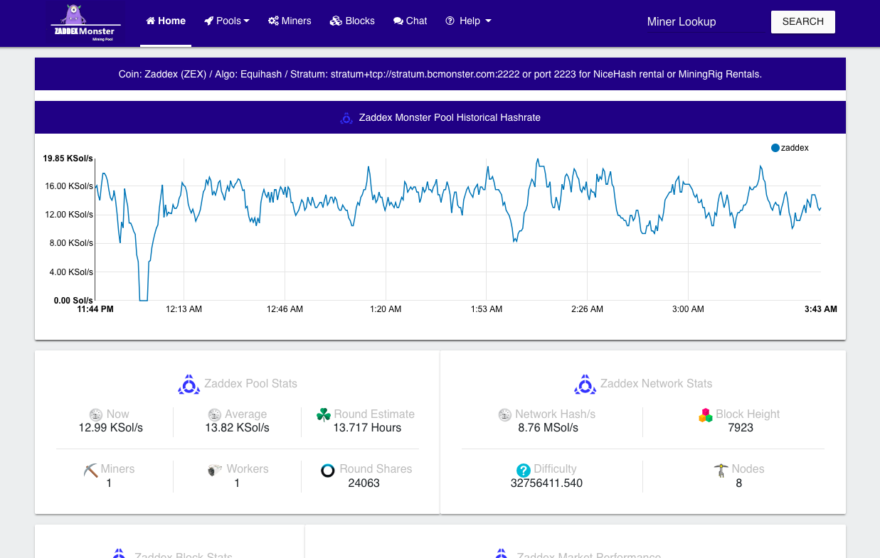Click the Zaddex Network Stats heading
The height and width of the screenshot is (558, 880).
656,384
